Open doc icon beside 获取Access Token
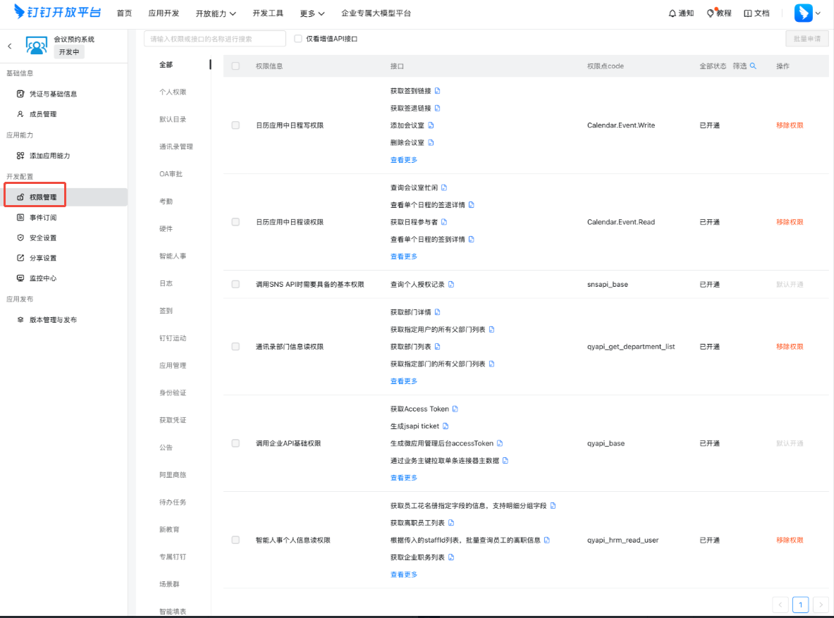Screen dimensions: 834x618 coord(455,409)
